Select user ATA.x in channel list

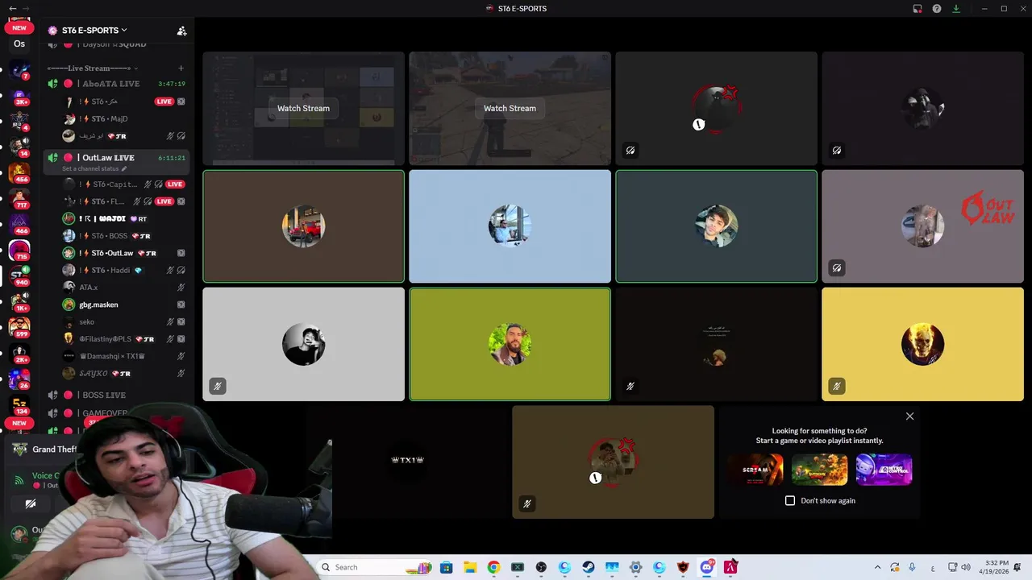click(x=88, y=288)
